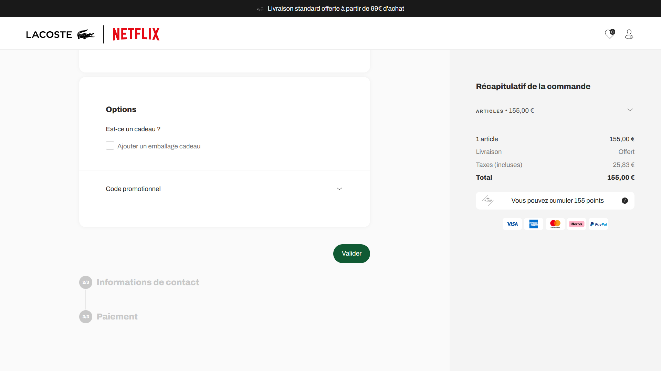The image size is (661, 371).
Task: Open the wishlist heart icon
Action: pyautogui.click(x=610, y=34)
